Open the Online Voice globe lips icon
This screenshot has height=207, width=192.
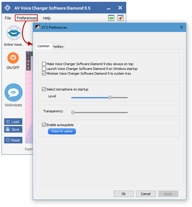(14, 33)
